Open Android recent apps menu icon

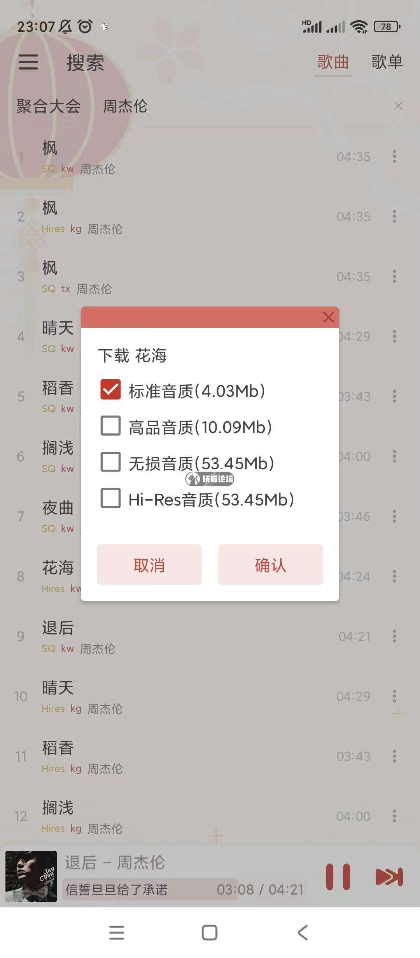pos(117,933)
